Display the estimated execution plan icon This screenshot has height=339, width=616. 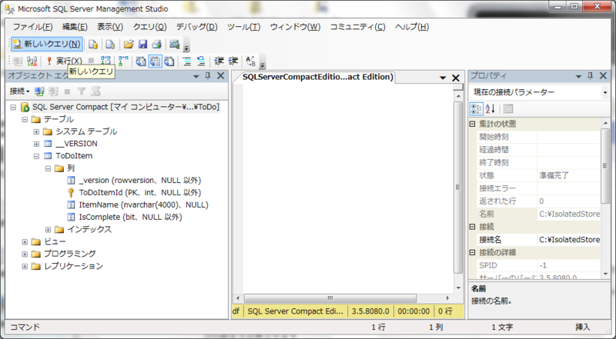point(105,61)
